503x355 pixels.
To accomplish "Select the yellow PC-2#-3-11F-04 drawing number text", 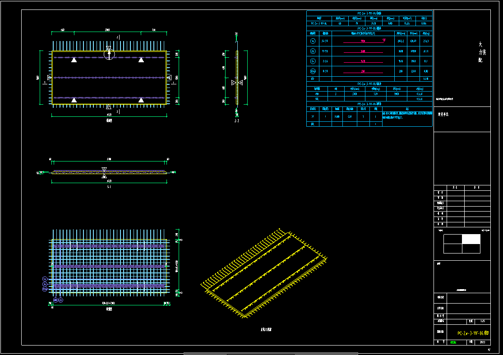I will [473, 333].
